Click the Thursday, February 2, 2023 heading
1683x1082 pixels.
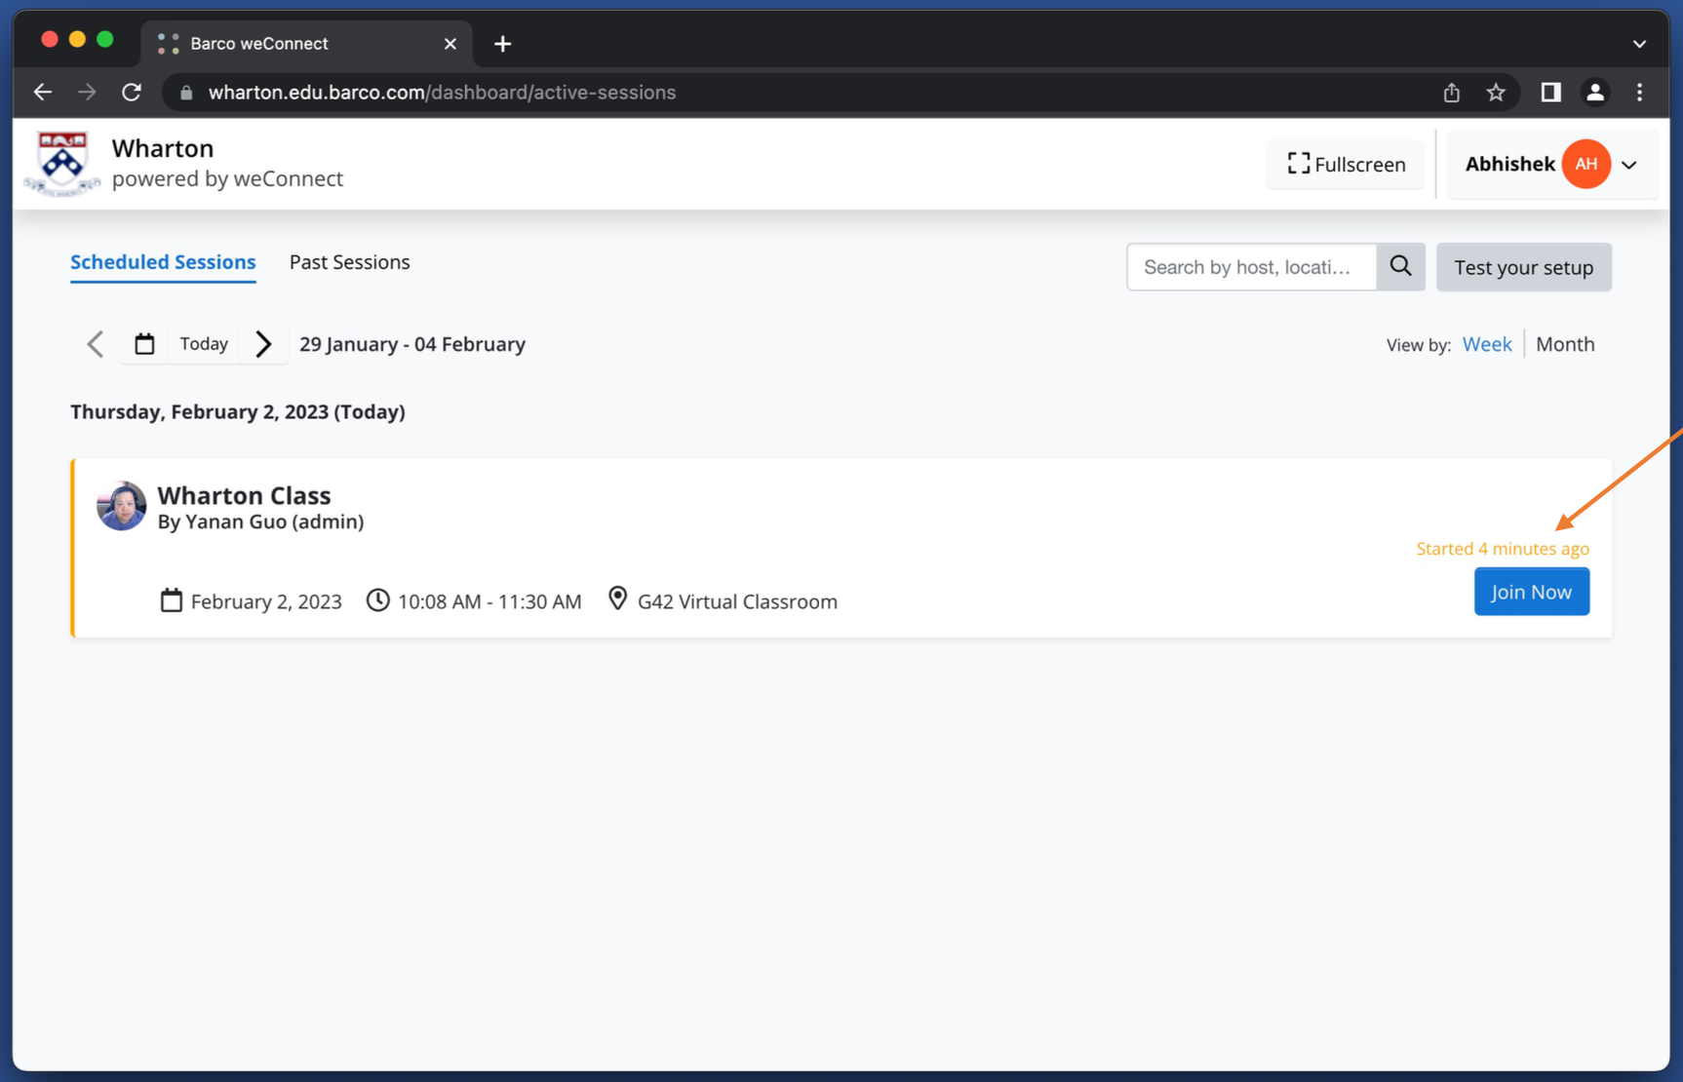[238, 411]
